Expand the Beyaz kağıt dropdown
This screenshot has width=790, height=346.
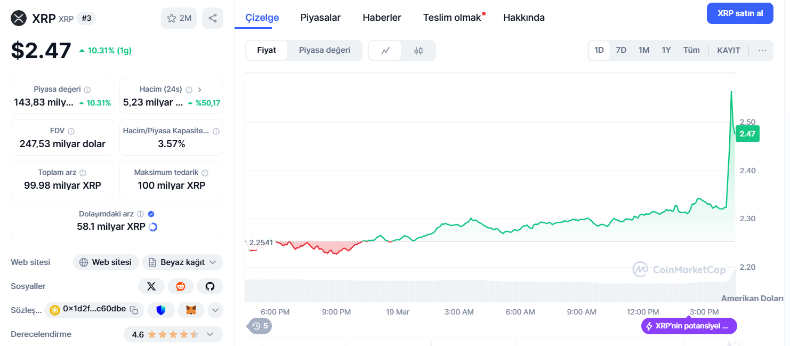[182, 262]
